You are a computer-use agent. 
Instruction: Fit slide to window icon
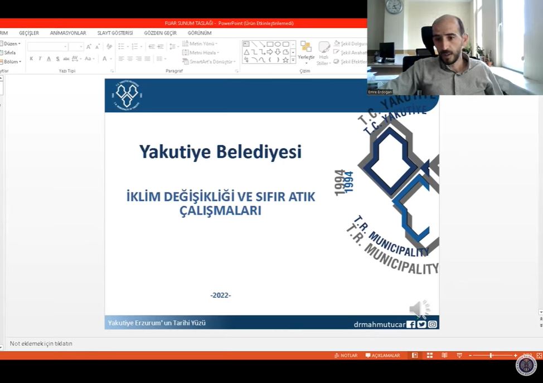point(539,355)
